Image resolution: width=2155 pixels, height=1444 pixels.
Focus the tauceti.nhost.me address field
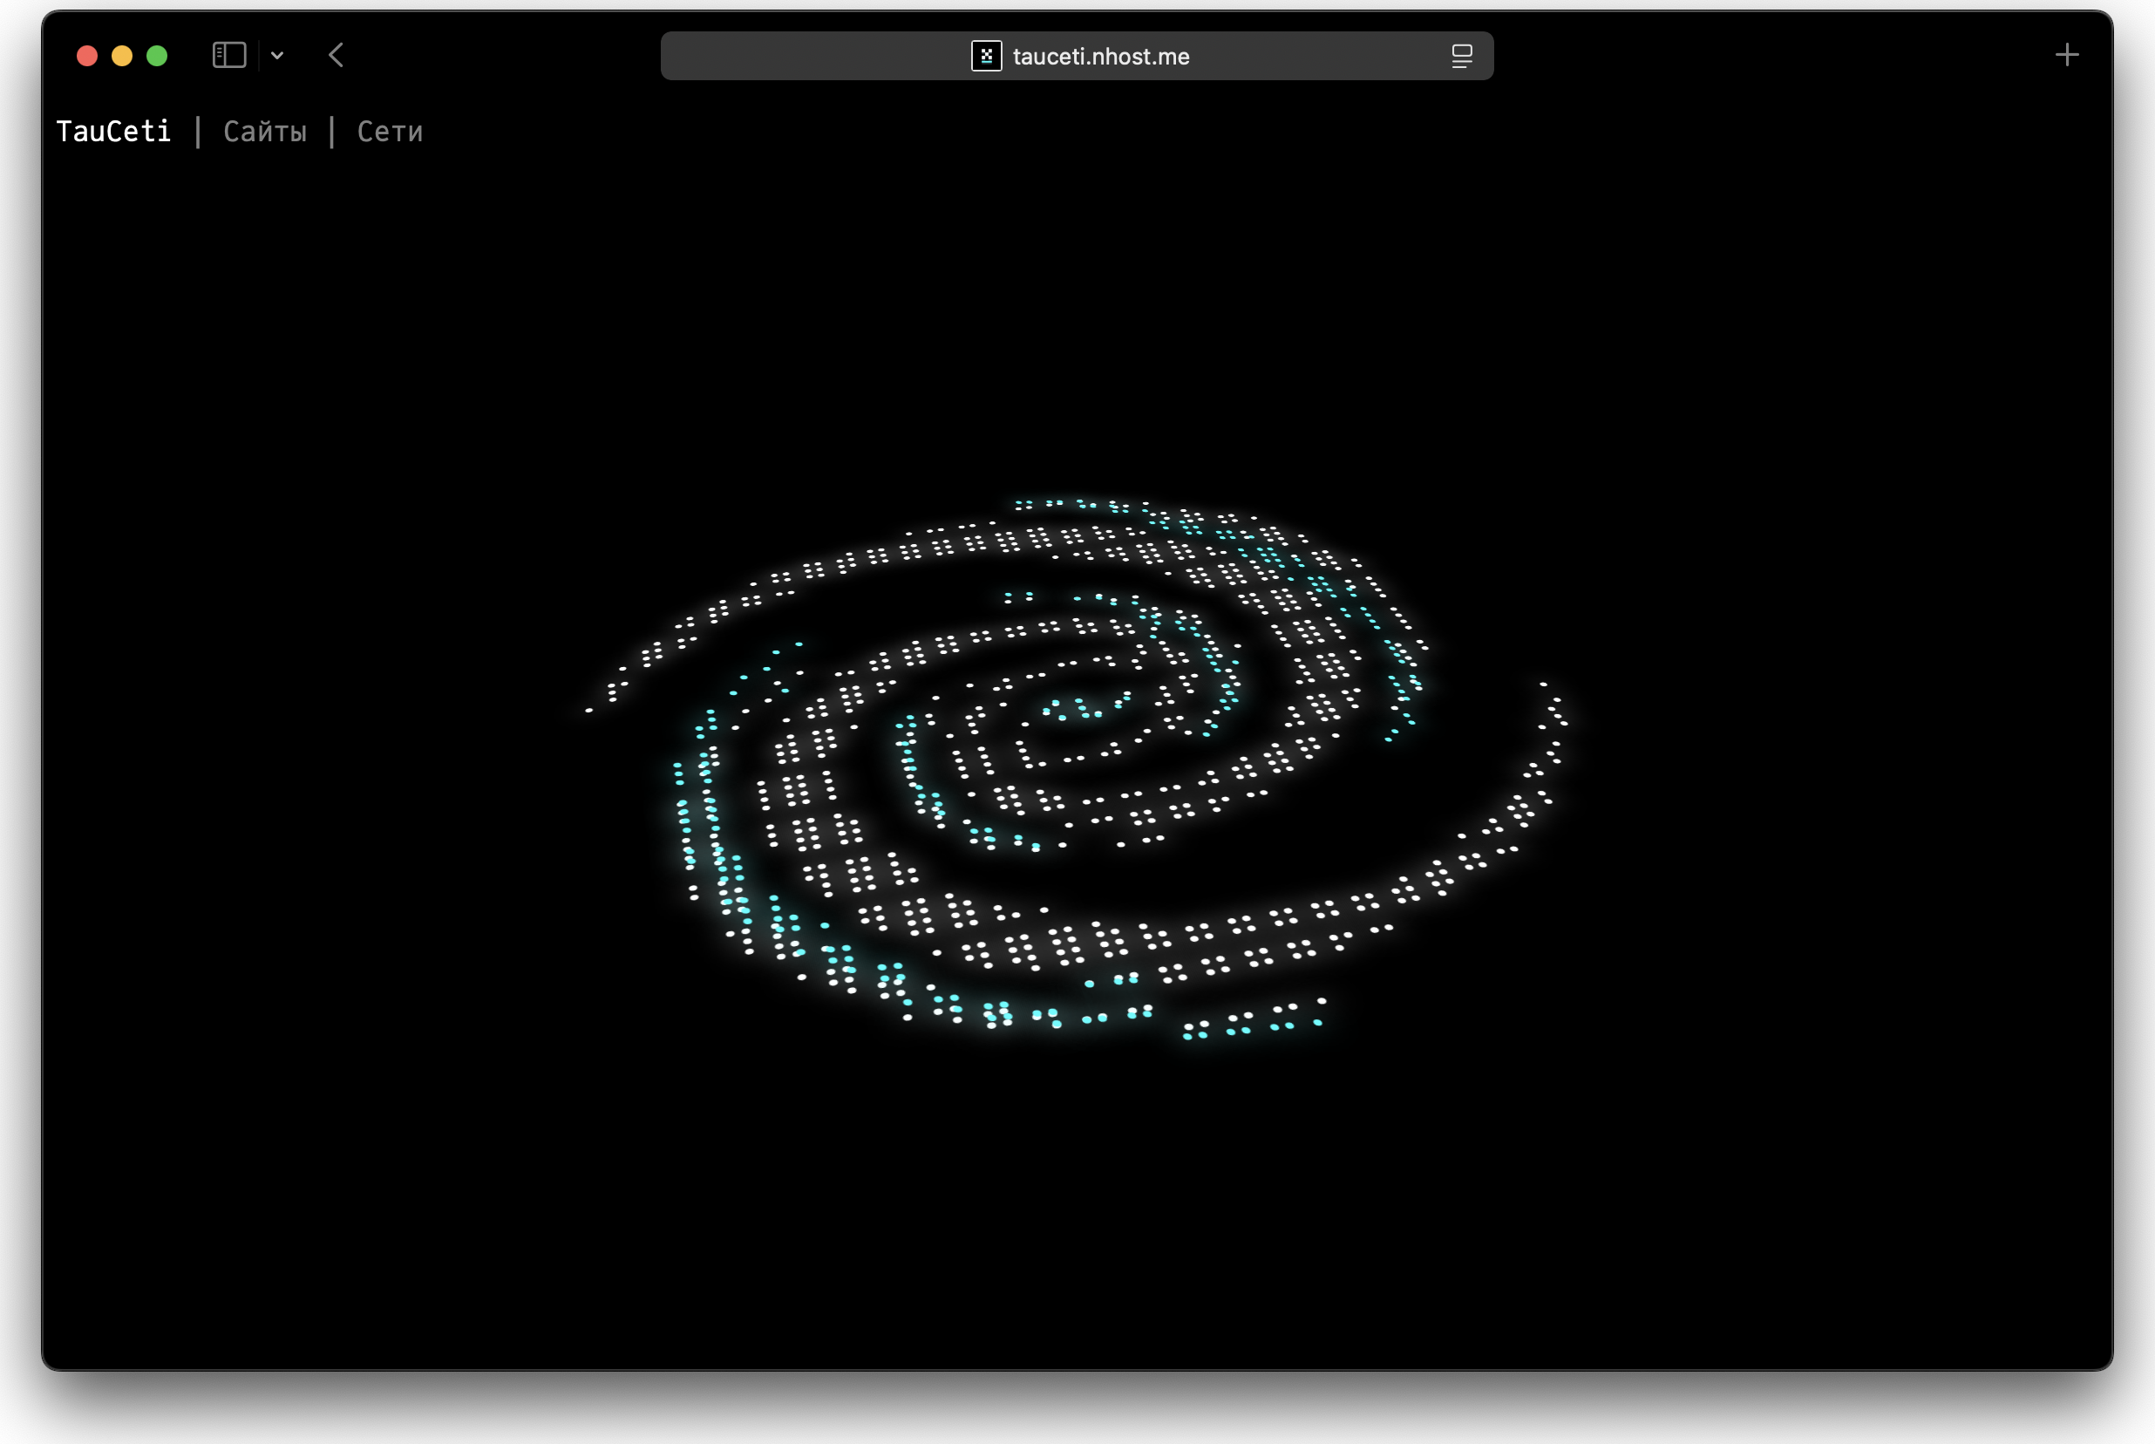click(1100, 56)
